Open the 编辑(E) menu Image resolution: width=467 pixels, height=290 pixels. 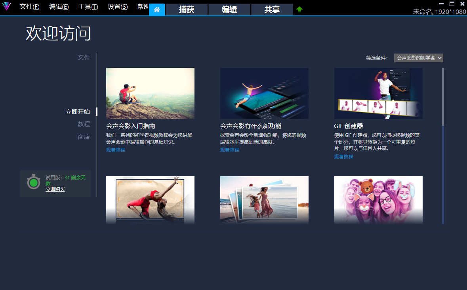[59, 7]
